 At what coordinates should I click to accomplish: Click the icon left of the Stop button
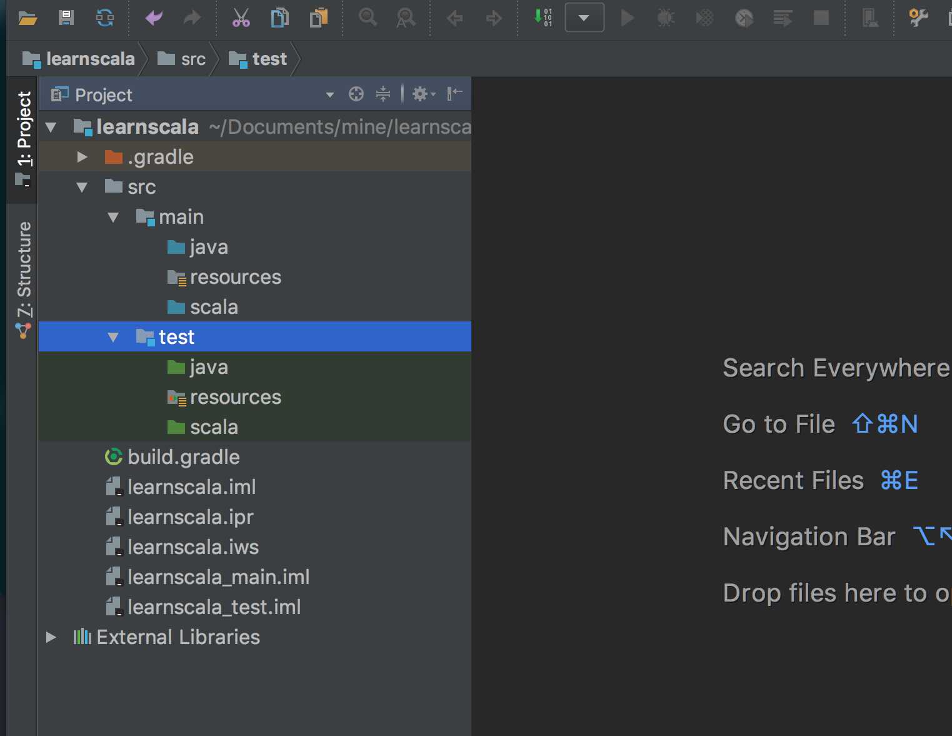click(x=783, y=18)
